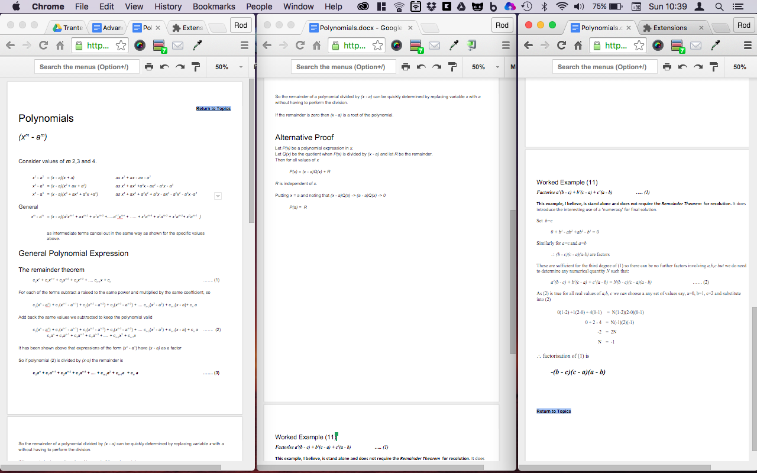Click the home icon in the middle window
The width and height of the screenshot is (757, 473).
coord(316,46)
